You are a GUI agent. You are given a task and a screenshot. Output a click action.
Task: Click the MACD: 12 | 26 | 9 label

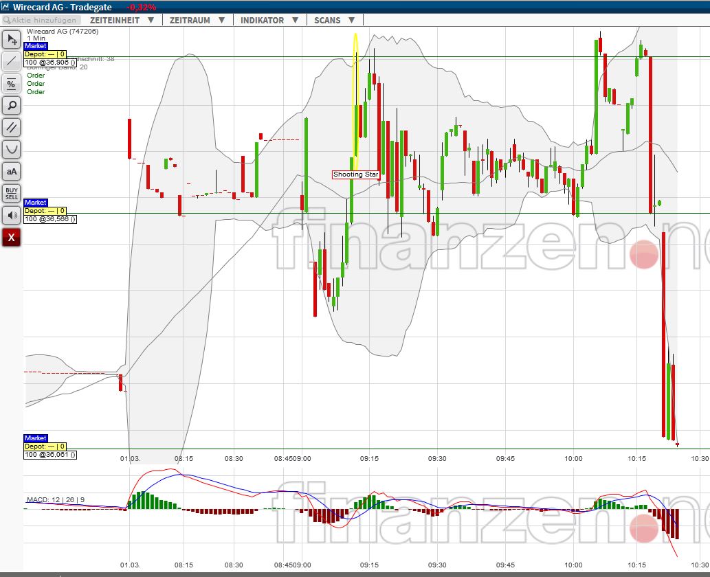pyautogui.click(x=55, y=499)
